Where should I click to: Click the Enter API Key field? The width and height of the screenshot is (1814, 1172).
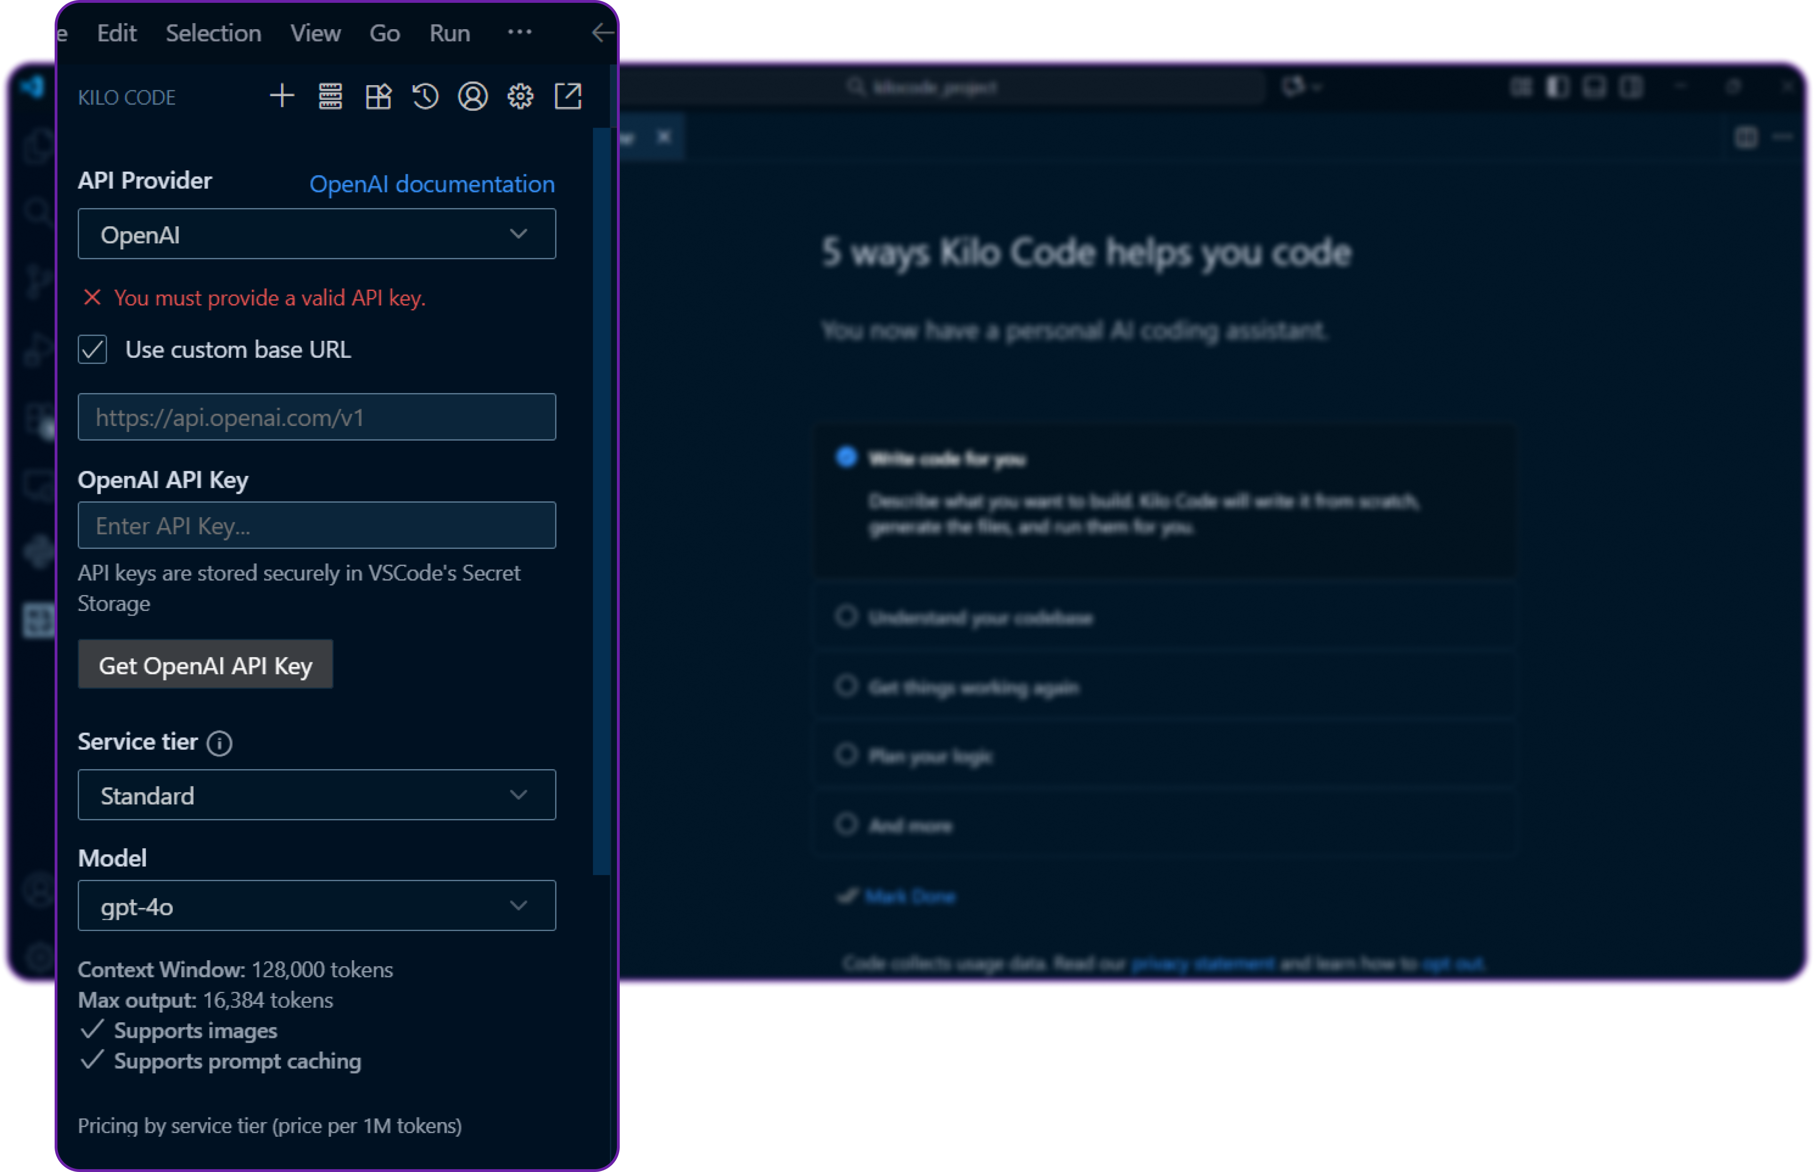tap(316, 525)
